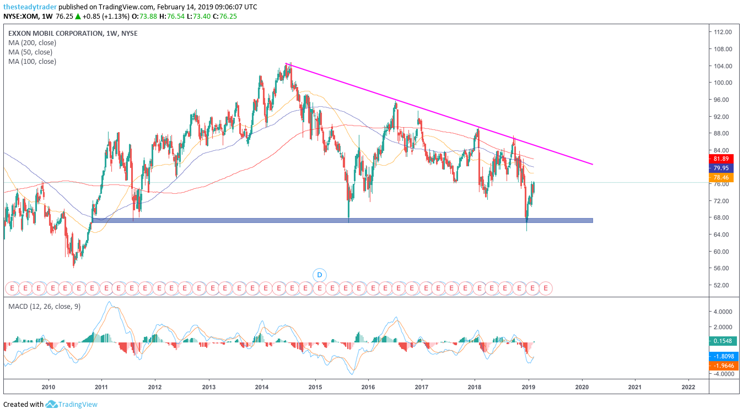
Task: Click the 2011 year label on time axis
Action: (102, 387)
